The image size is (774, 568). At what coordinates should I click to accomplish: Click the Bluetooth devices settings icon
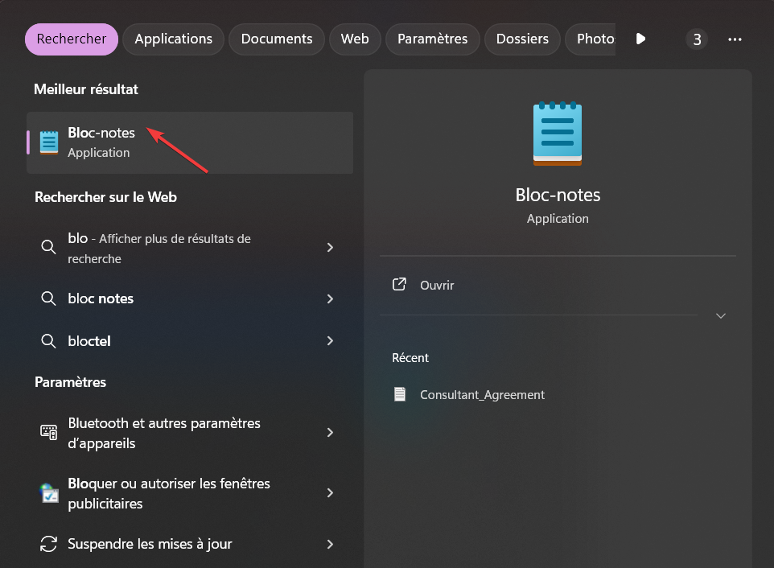[49, 432]
